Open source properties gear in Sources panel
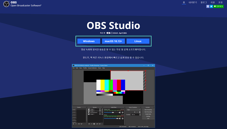Image resolution: width=227 pixels, height=129 pixels. click(x=94, y=124)
